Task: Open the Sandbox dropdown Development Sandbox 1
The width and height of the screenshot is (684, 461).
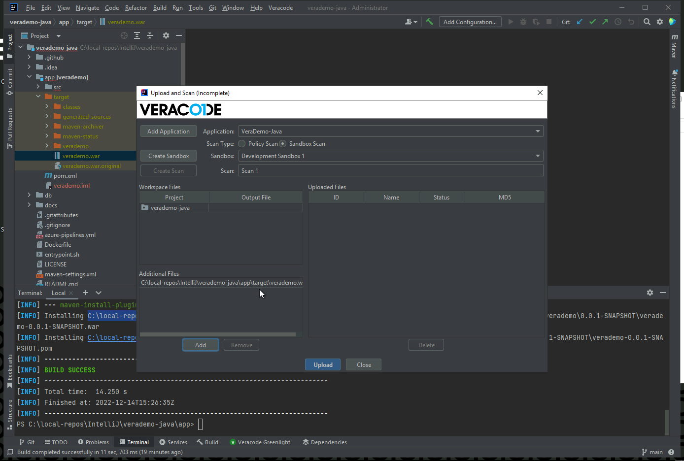Action: (391, 156)
